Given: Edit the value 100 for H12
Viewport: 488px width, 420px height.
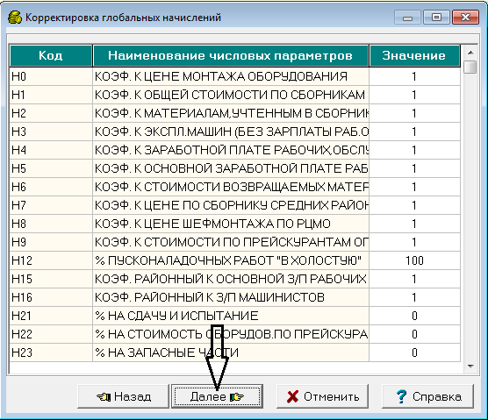Looking at the screenshot, I should tap(414, 260).
